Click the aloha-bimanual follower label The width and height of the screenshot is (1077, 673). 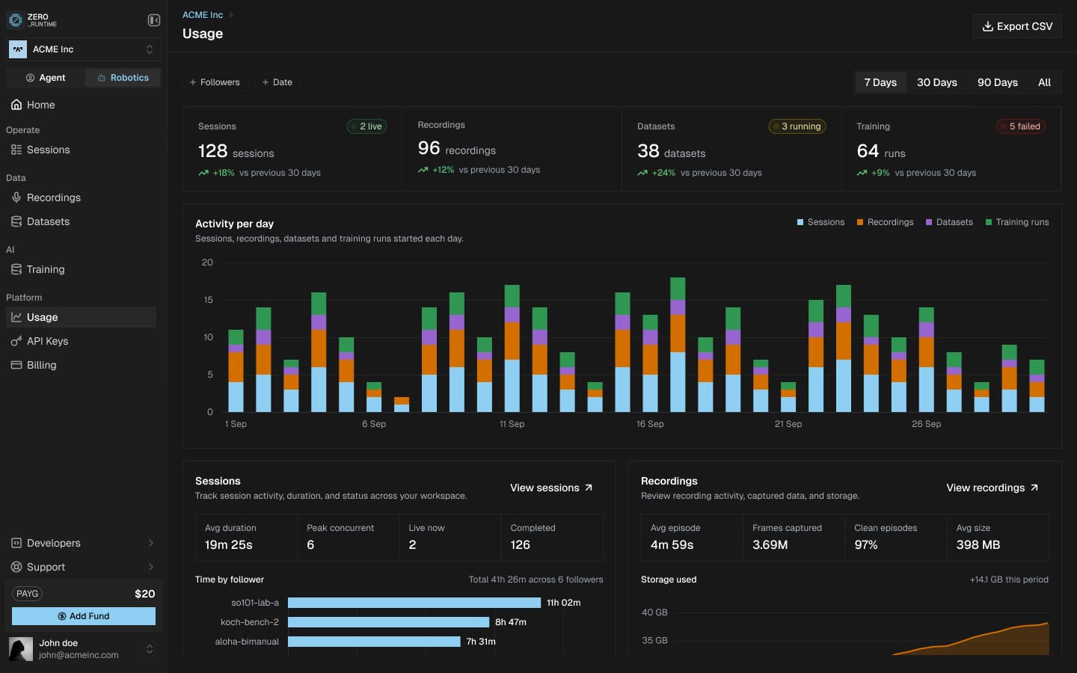(247, 642)
